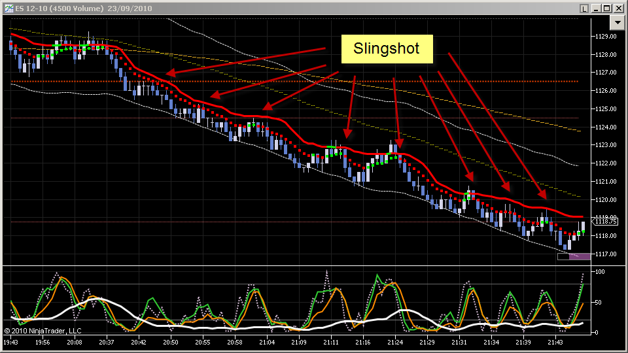Click the 1127.00 price axis label
The image size is (628, 353).
click(606, 73)
